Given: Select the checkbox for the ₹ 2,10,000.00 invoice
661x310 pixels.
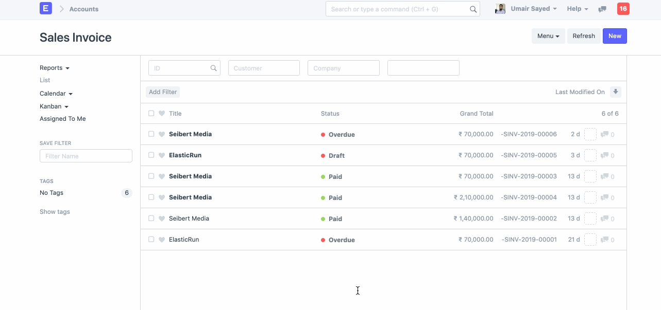Looking at the screenshot, I should click(151, 197).
